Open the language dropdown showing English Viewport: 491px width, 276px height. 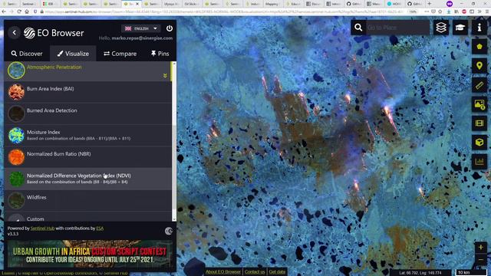pos(141,28)
